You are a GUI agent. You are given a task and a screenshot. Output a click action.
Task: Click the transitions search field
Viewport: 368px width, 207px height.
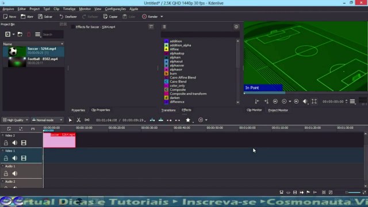pos(200,34)
